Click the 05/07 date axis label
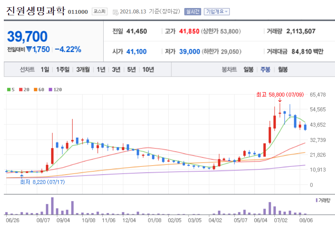Image resolution: width=335 pixels, height=228 pixels. click(x=241, y=220)
